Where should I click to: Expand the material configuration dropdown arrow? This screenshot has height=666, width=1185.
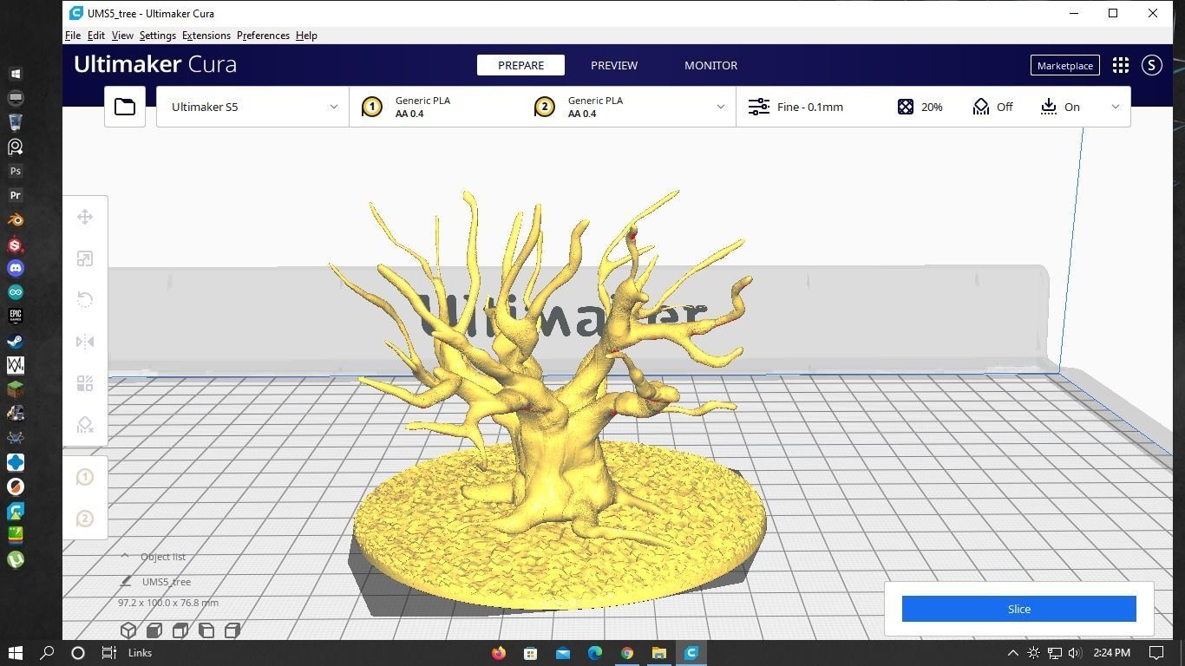[x=720, y=107]
